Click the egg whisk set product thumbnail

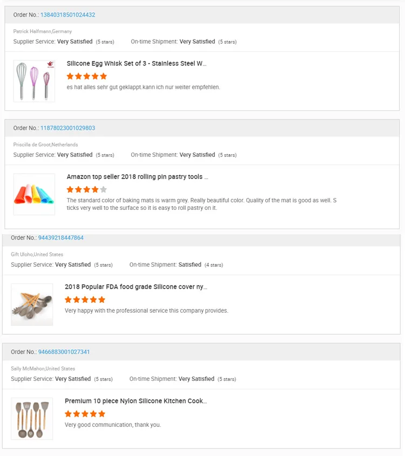pyautogui.click(x=34, y=81)
